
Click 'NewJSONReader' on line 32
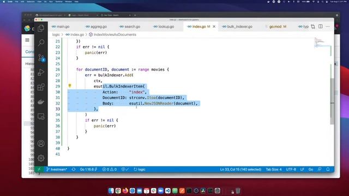coord(159,103)
